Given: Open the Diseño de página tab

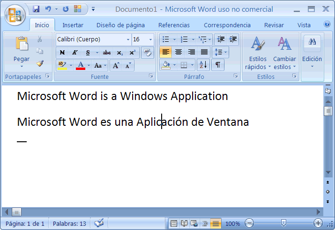Looking at the screenshot, I should (x=120, y=25).
